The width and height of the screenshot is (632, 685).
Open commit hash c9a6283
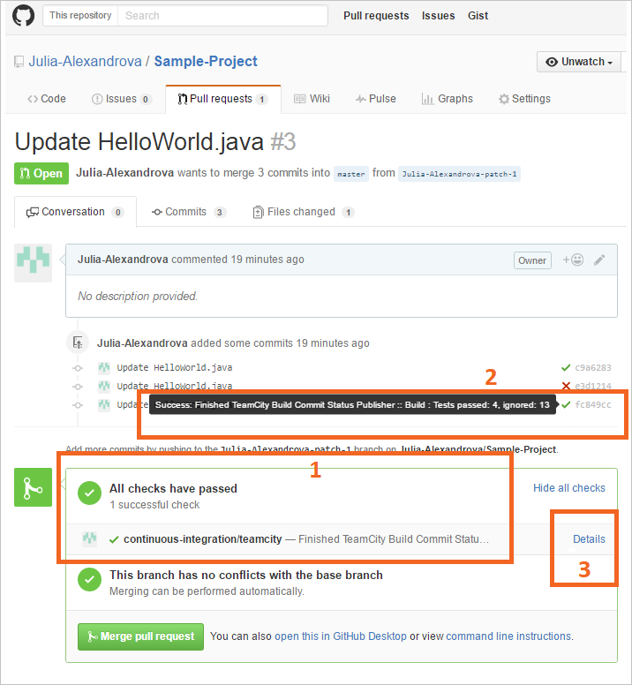[592, 367]
